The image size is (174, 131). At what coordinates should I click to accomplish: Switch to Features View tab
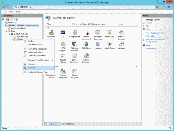point(52,124)
